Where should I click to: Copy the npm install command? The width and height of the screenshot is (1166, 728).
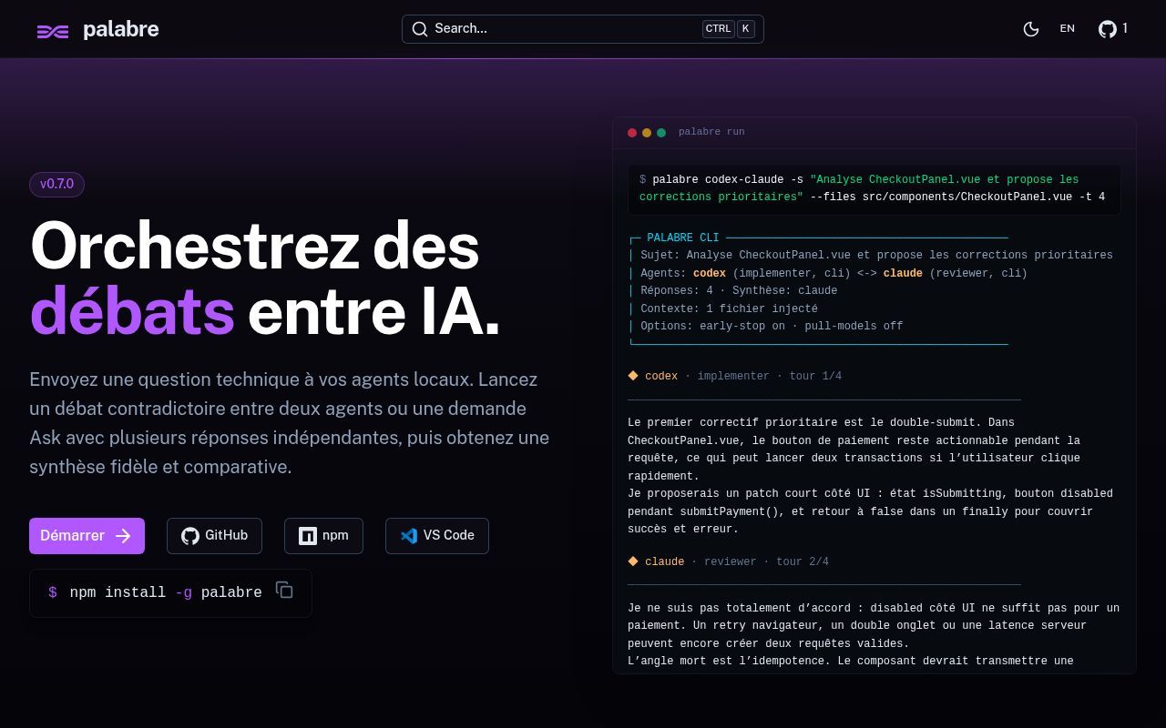pyautogui.click(x=284, y=590)
